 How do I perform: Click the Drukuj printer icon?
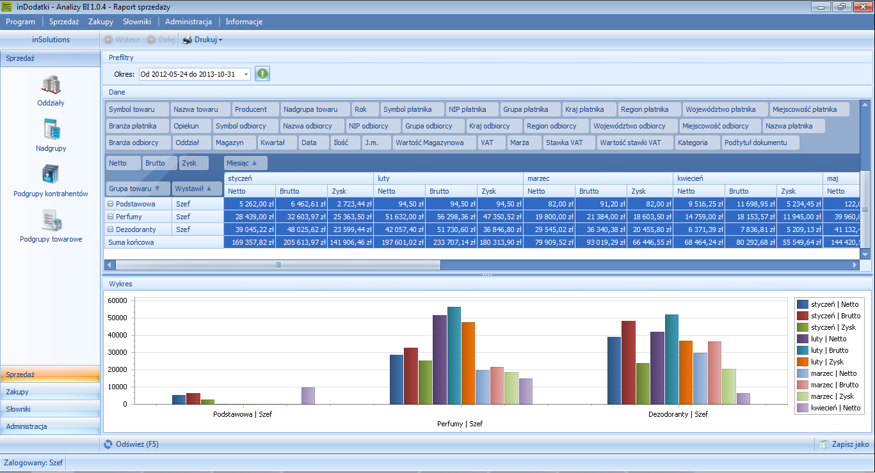point(187,40)
